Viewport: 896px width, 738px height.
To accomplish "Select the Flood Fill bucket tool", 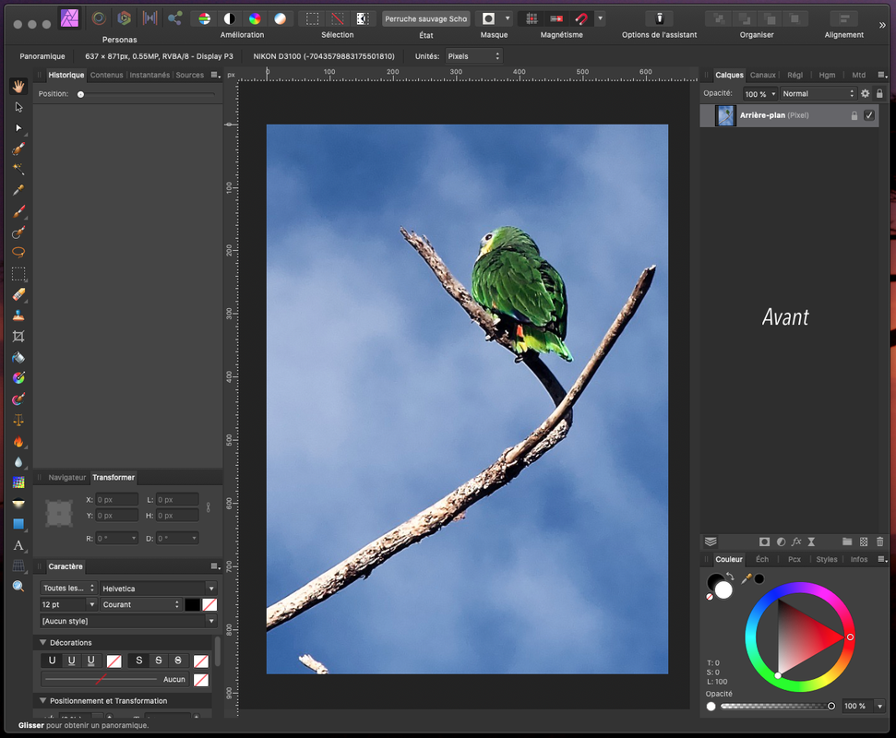I will point(18,358).
